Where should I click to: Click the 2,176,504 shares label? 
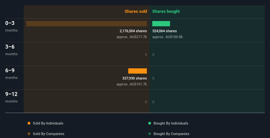[x=133, y=31]
